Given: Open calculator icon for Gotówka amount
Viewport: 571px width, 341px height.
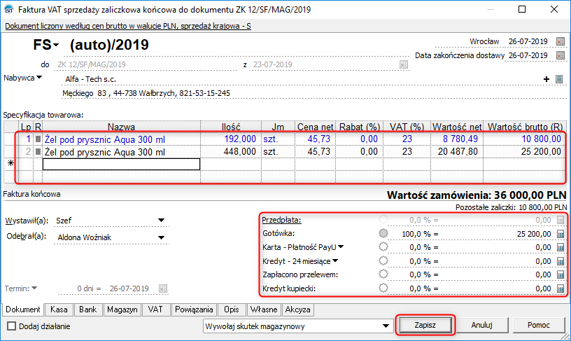Looking at the screenshot, I should coord(560,233).
